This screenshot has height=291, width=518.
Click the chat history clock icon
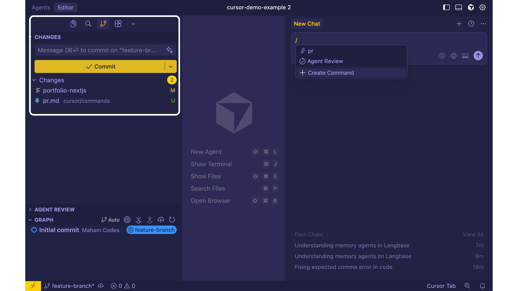click(x=471, y=24)
